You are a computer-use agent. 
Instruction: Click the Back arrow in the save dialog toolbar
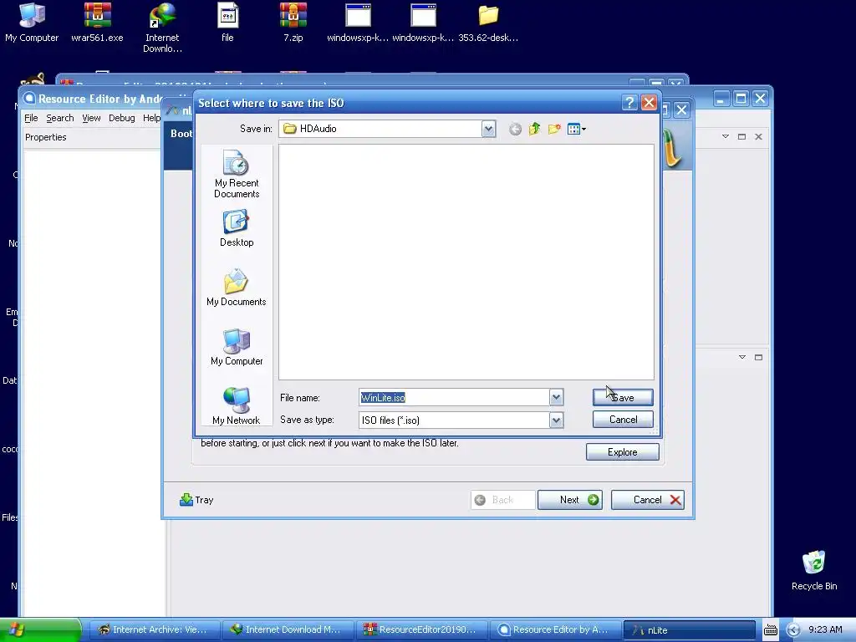515,130
